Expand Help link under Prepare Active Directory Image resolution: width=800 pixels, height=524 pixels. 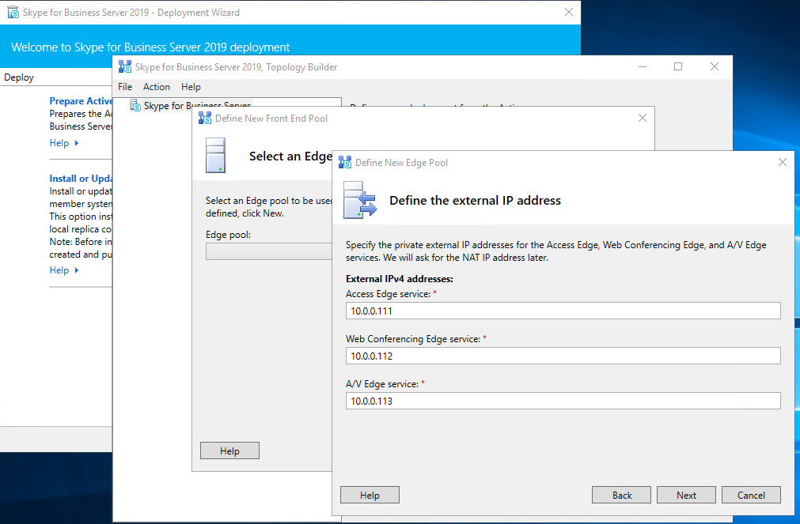(64, 143)
